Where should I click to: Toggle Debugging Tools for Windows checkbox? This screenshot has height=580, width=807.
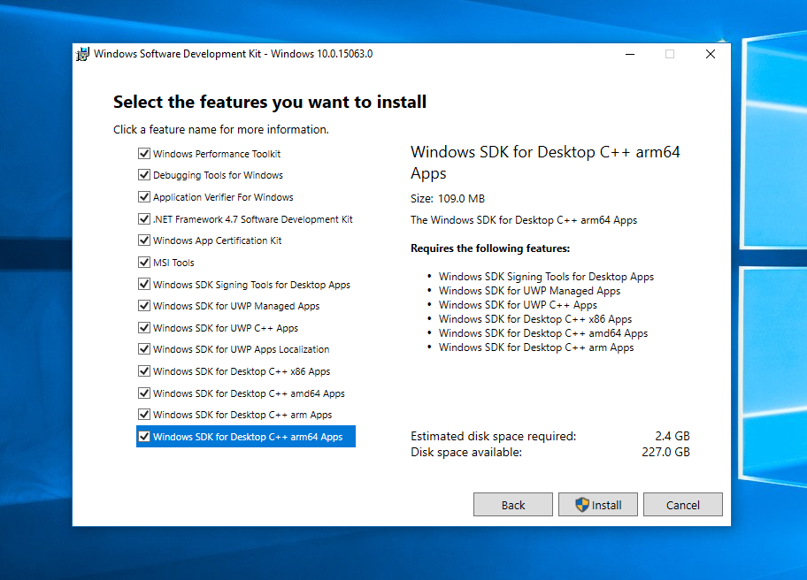pos(144,175)
